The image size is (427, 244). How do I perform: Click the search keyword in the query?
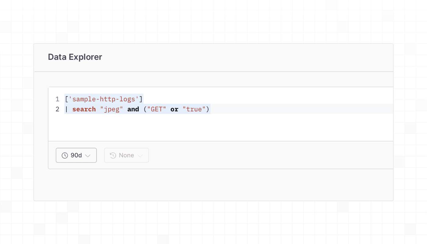tap(84, 109)
